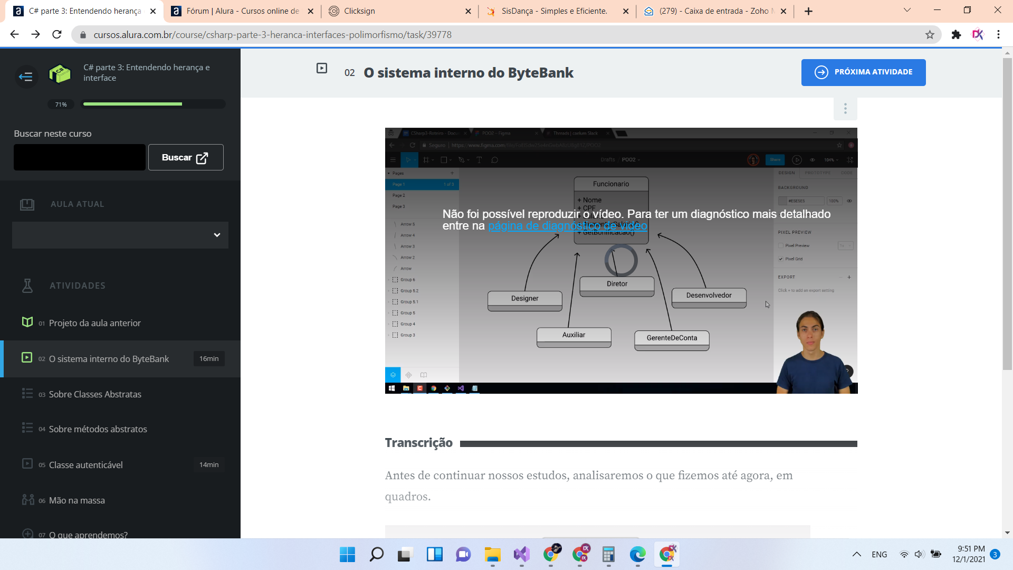Click the course progress bar
The height and width of the screenshot is (570, 1013).
[x=154, y=104]
